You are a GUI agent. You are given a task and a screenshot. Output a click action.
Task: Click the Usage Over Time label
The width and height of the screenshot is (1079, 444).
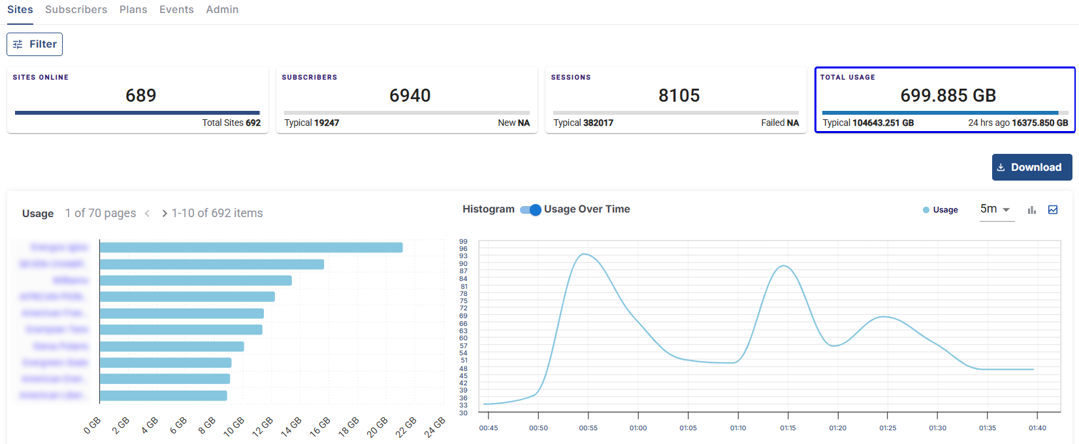tap(587, 209)
